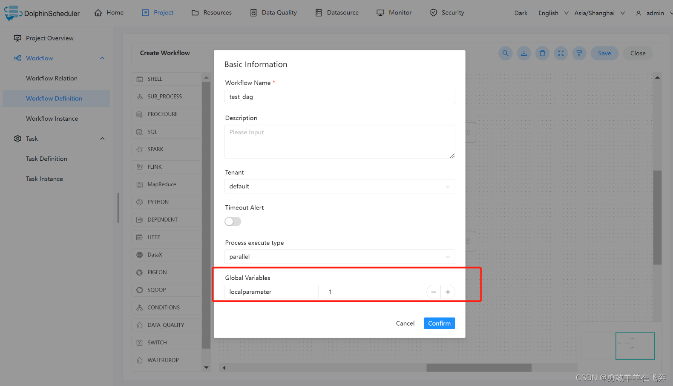Viewport: 673px width, 386px height.
Task: Click the SHELL task icon
Action: coord(139,79)
